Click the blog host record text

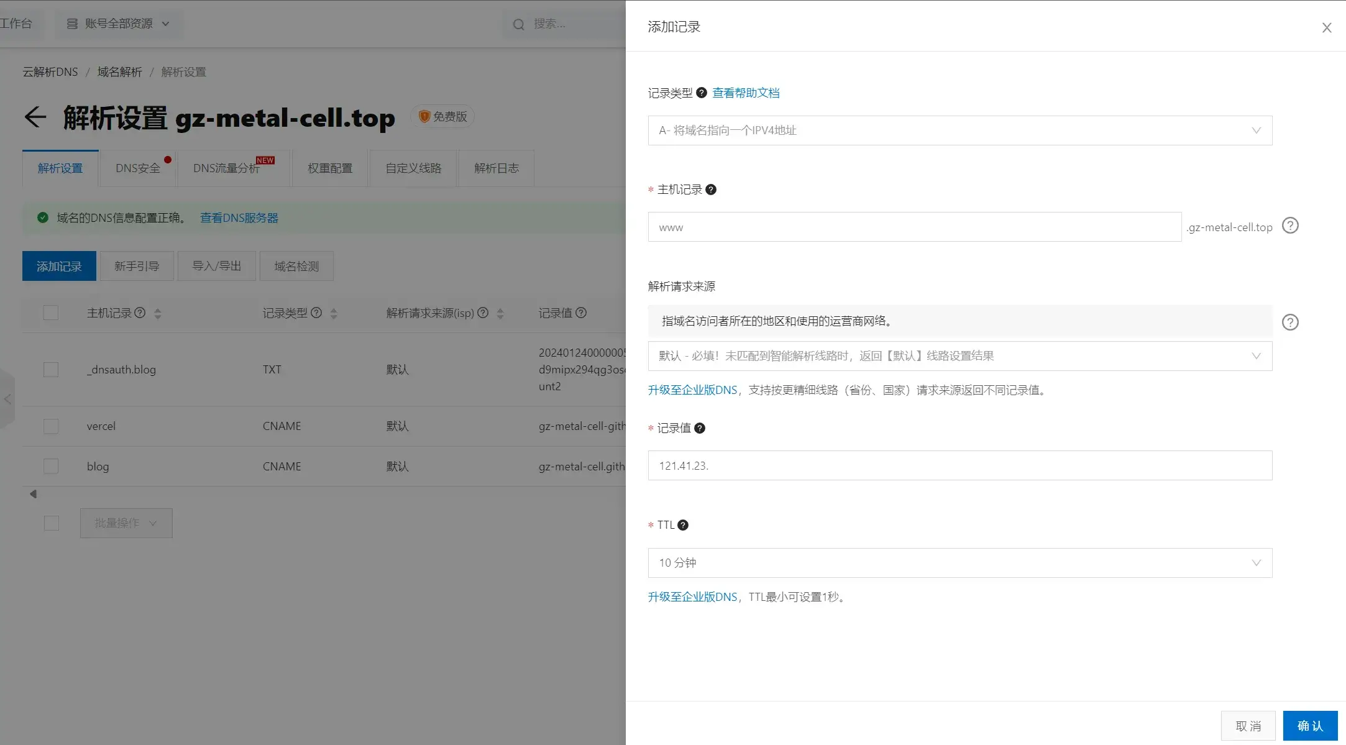(98, 467)
